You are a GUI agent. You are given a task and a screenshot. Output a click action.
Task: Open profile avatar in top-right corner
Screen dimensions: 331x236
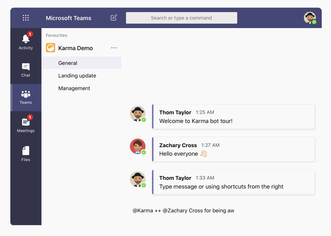coord(310,18)
